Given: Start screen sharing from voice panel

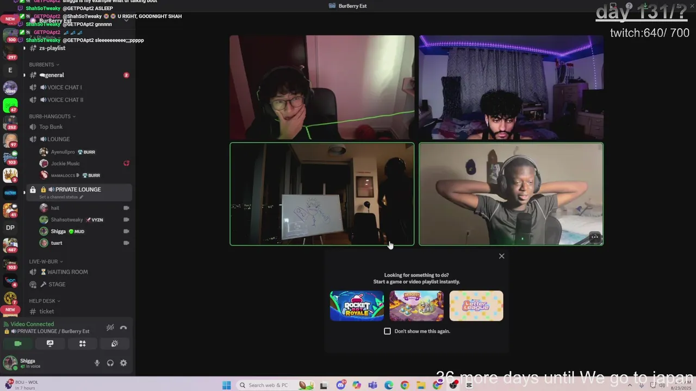Looking at the screenshot, I should pos(50,344).
